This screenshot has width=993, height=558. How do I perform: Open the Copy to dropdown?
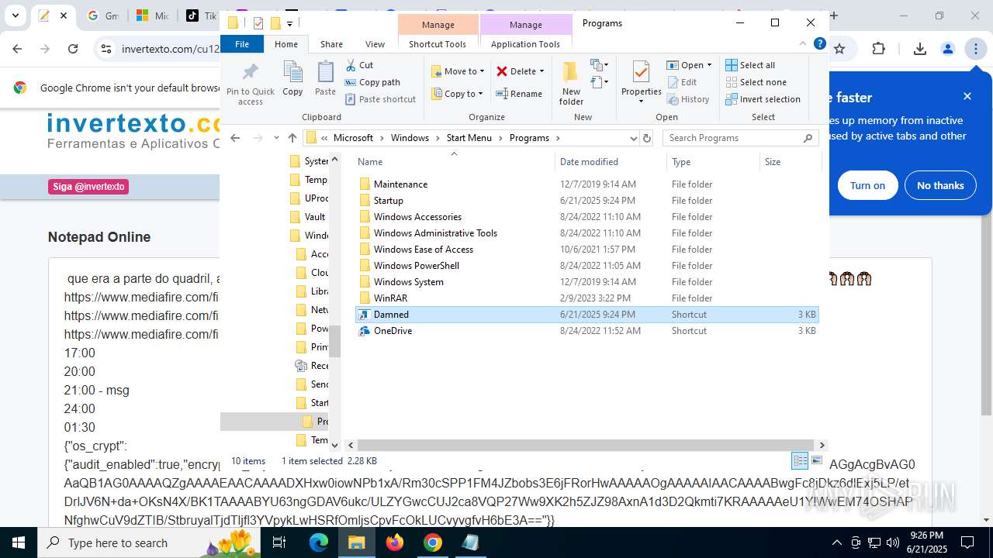coord(458,94)
